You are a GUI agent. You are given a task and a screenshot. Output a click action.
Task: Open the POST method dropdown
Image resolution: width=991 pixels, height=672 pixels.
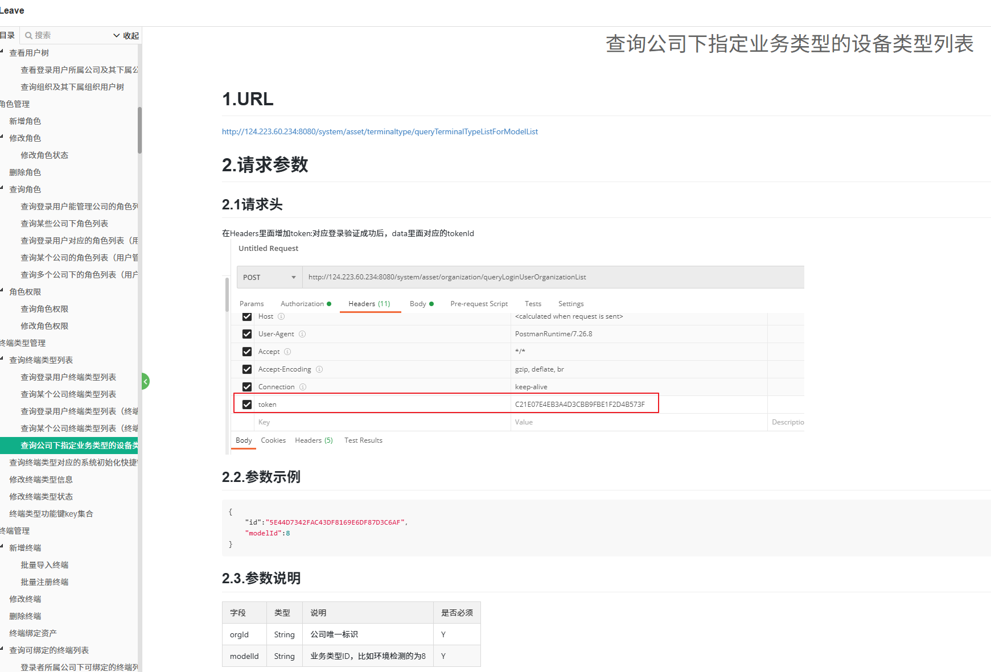[269, 277]
